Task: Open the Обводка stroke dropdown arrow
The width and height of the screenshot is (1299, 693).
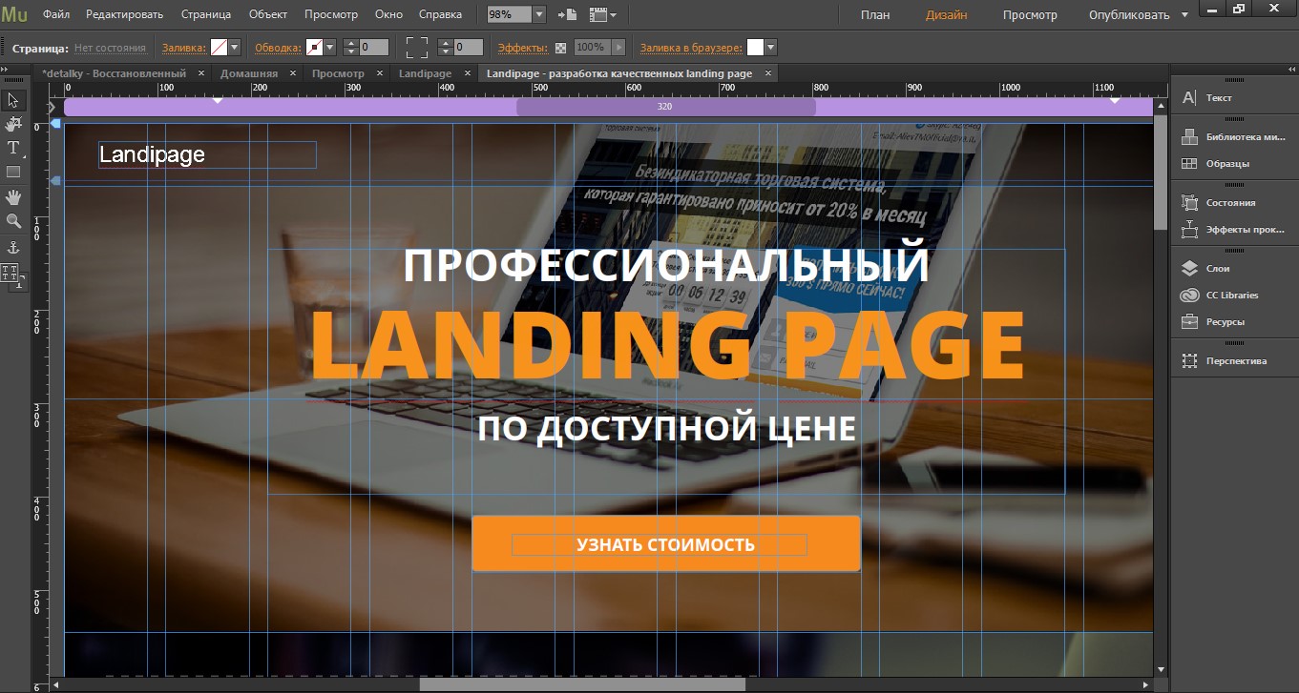Action: click(x=330, y=47)
